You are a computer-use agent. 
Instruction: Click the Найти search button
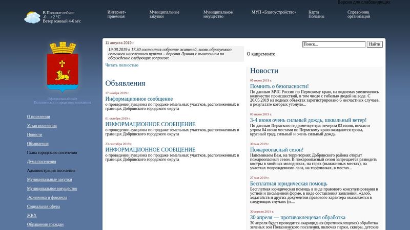(375, 44)
